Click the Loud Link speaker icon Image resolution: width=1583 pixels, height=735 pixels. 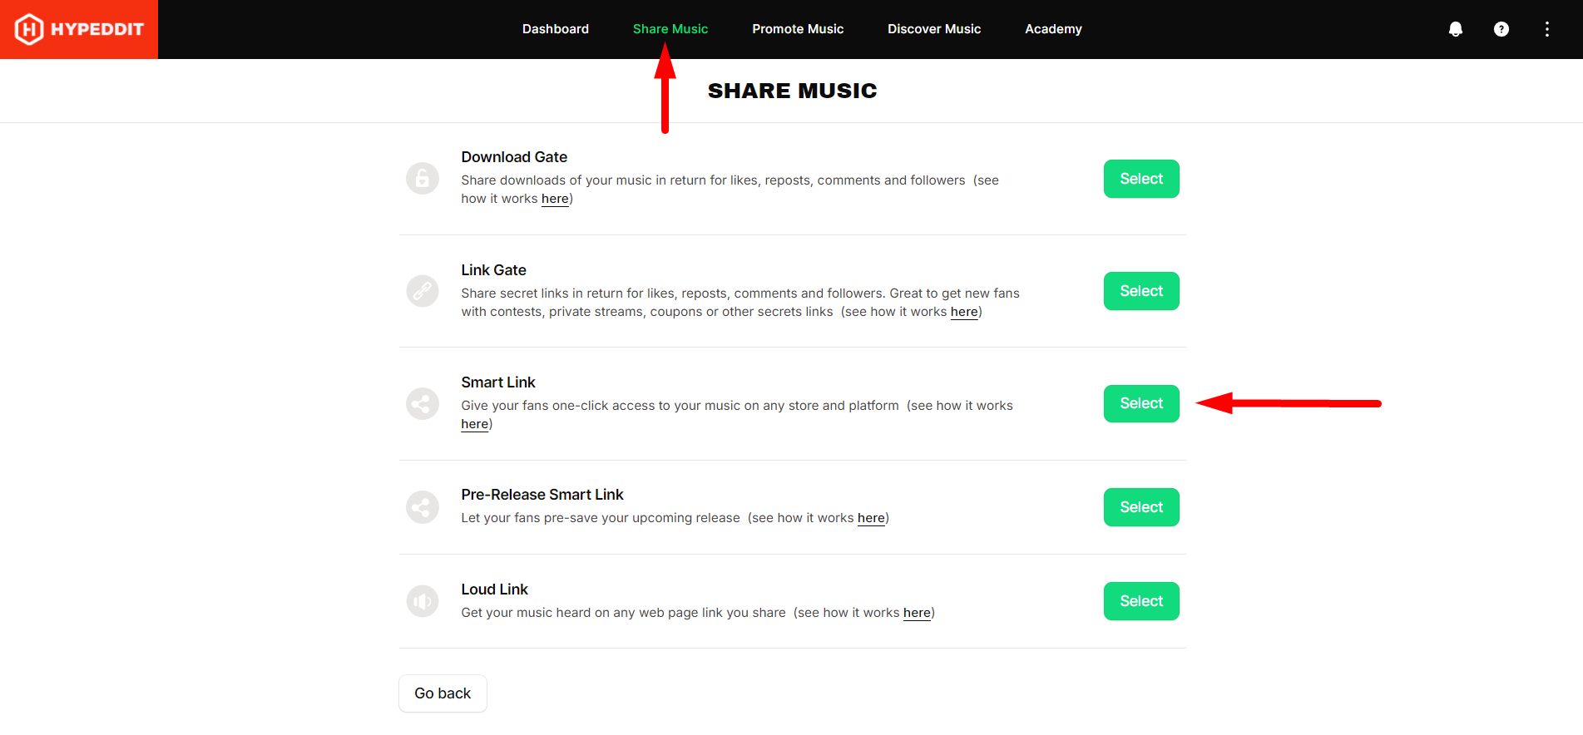[x=423, y=601]
